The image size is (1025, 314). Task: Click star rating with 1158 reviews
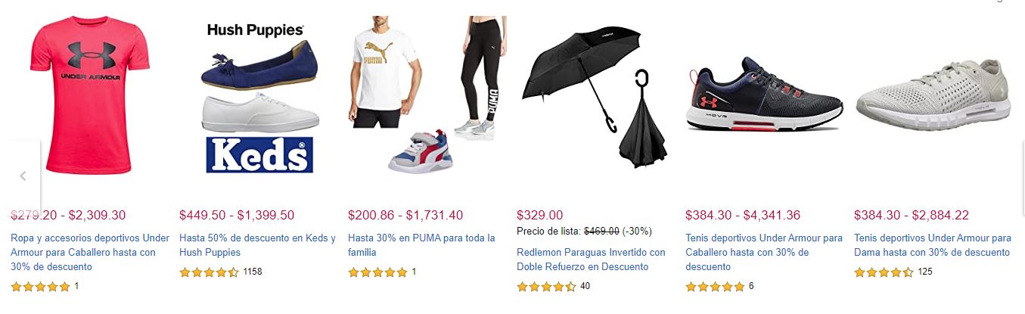coord(209,272)
